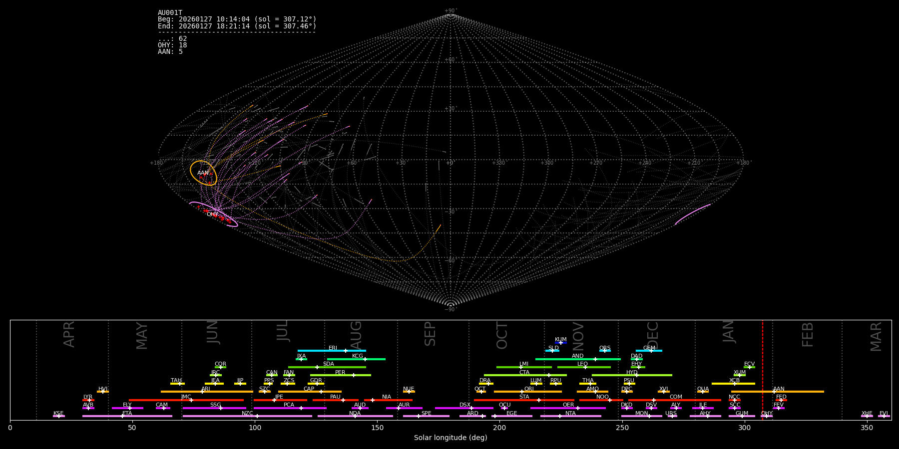The height and width of the screenshot is (449, 899).
Task: Click the 150 tick label on axis
Action: click(x=377, y=428)
